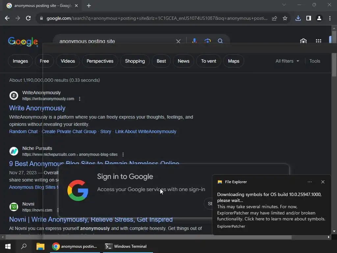Switch to Chrome in the taskbar
The image size is (337, 253).
(x=75, y=246)
